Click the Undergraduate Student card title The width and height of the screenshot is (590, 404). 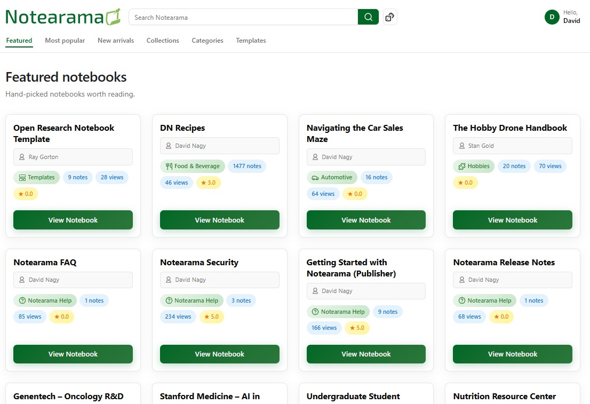click(353, 397)
